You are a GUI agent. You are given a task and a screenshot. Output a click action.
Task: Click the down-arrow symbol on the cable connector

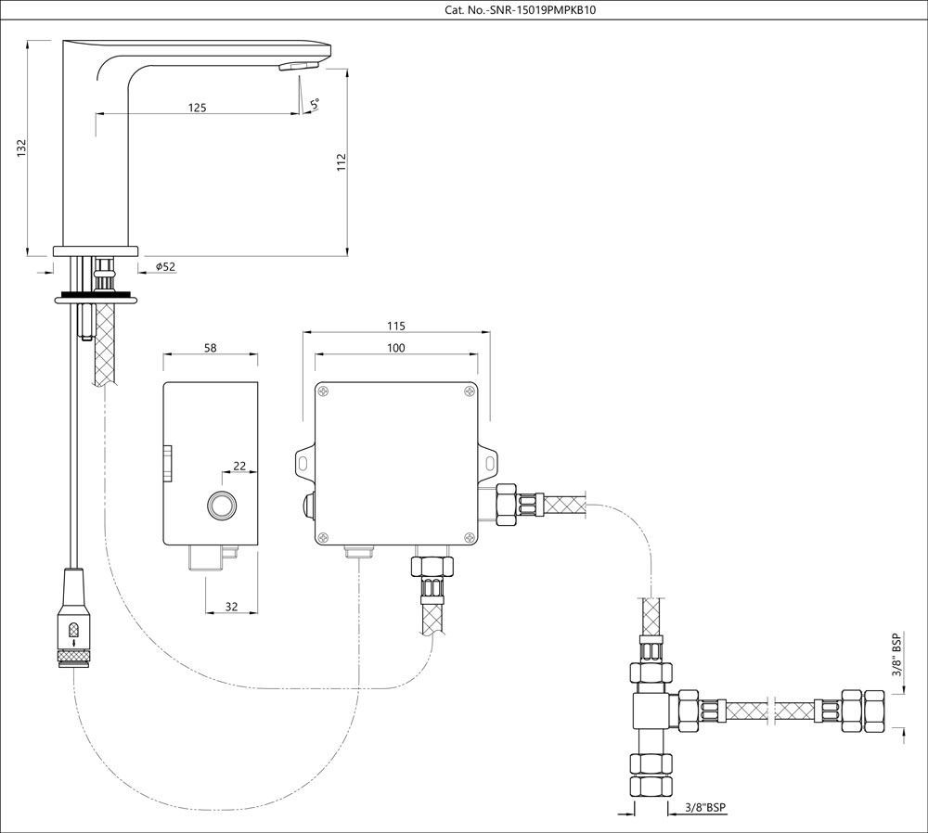(x=74, y=634)
